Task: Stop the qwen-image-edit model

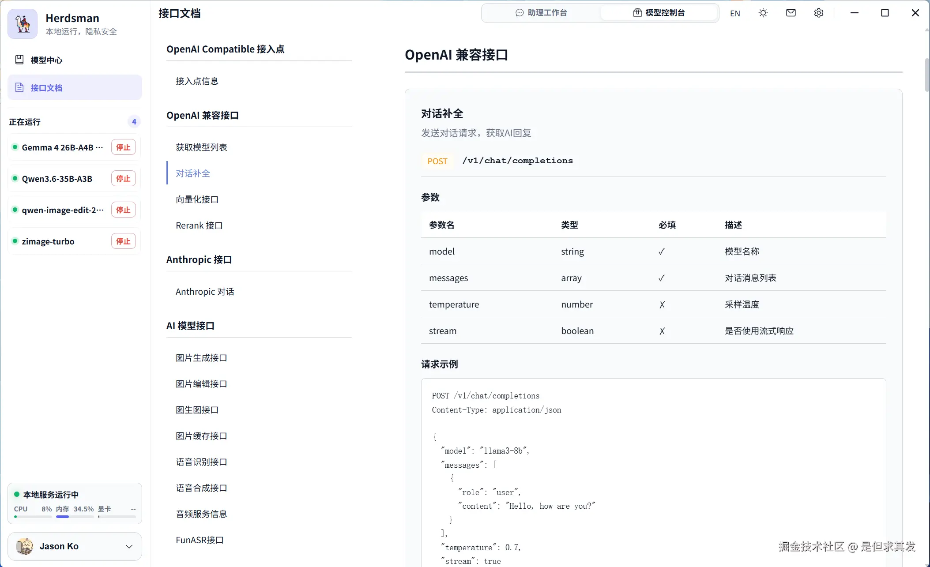Action: pyautogui.click(x=123, y=210)
